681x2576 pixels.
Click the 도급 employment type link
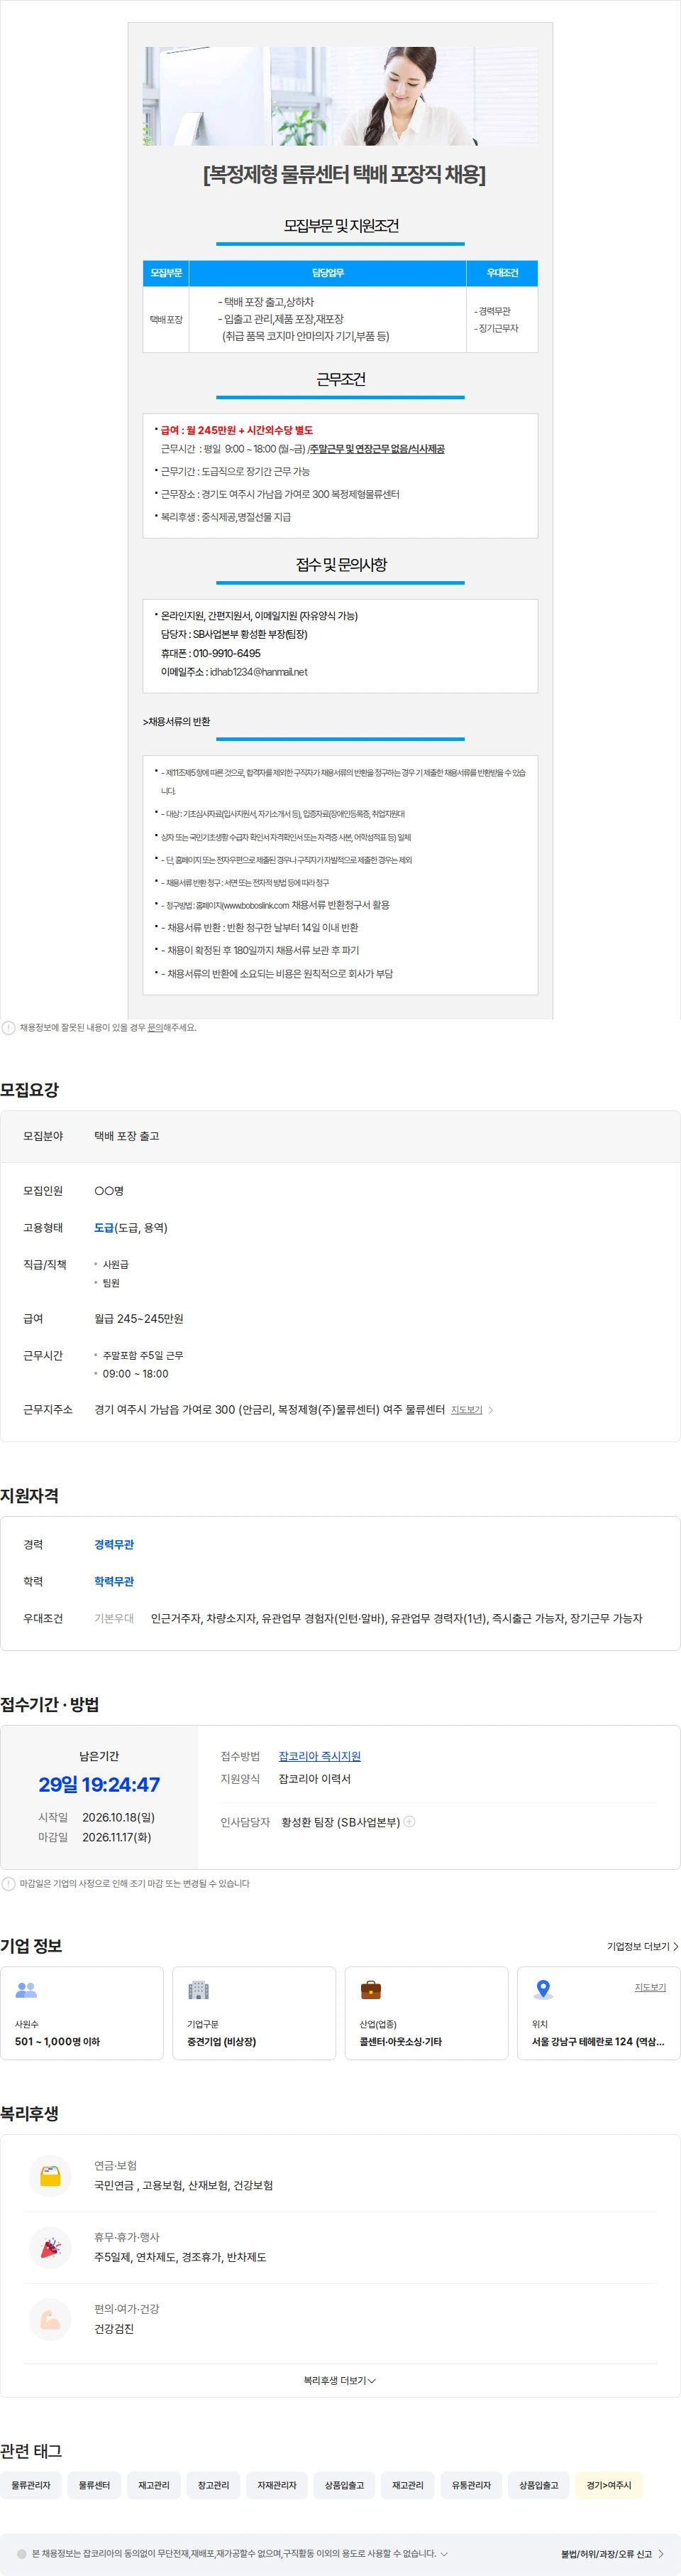coord(104,1227)
